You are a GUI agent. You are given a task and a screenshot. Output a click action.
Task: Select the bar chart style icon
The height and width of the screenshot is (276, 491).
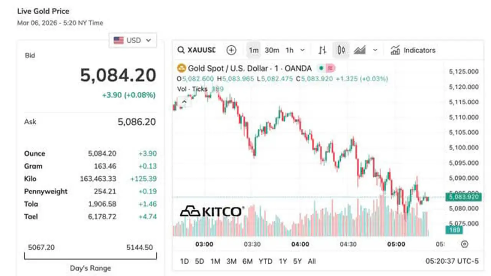[x=323, y=50]
